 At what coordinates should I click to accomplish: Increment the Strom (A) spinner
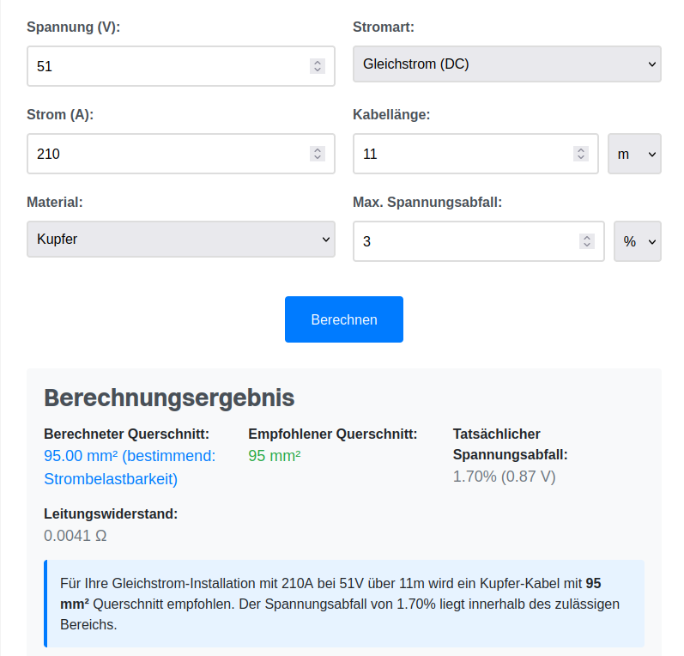318,149
